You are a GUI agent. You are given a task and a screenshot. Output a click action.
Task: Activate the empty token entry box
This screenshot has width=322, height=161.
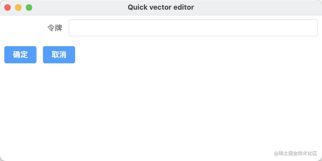tap(193, 28)
